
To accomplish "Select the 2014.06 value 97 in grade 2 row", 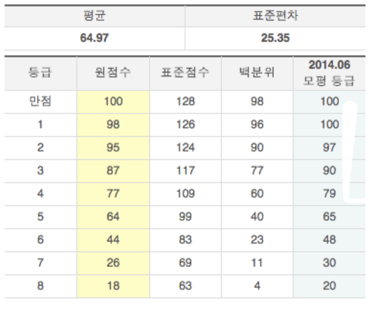I will coord(329,148).
